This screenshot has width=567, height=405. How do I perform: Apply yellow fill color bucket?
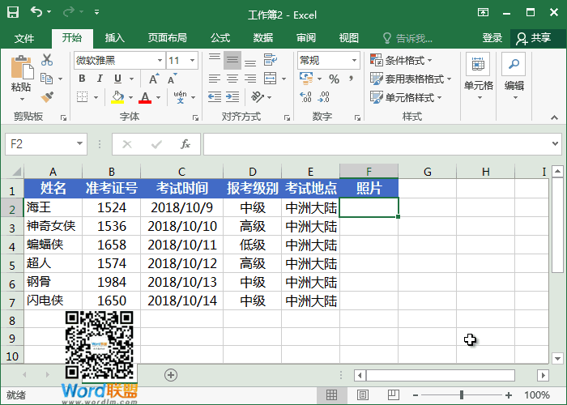(x=117, y=97)
